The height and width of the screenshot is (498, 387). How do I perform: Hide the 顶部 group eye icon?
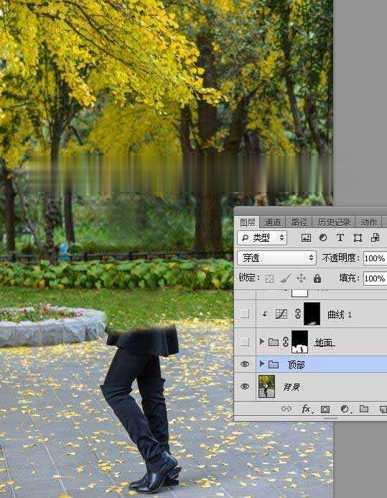click(x=245, y=364)
